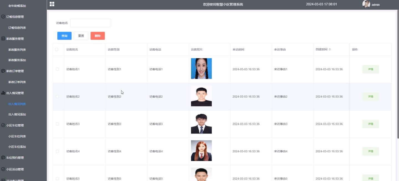Click the red 删除 button
The image size is (399, 181).
(x=98, y=36)
